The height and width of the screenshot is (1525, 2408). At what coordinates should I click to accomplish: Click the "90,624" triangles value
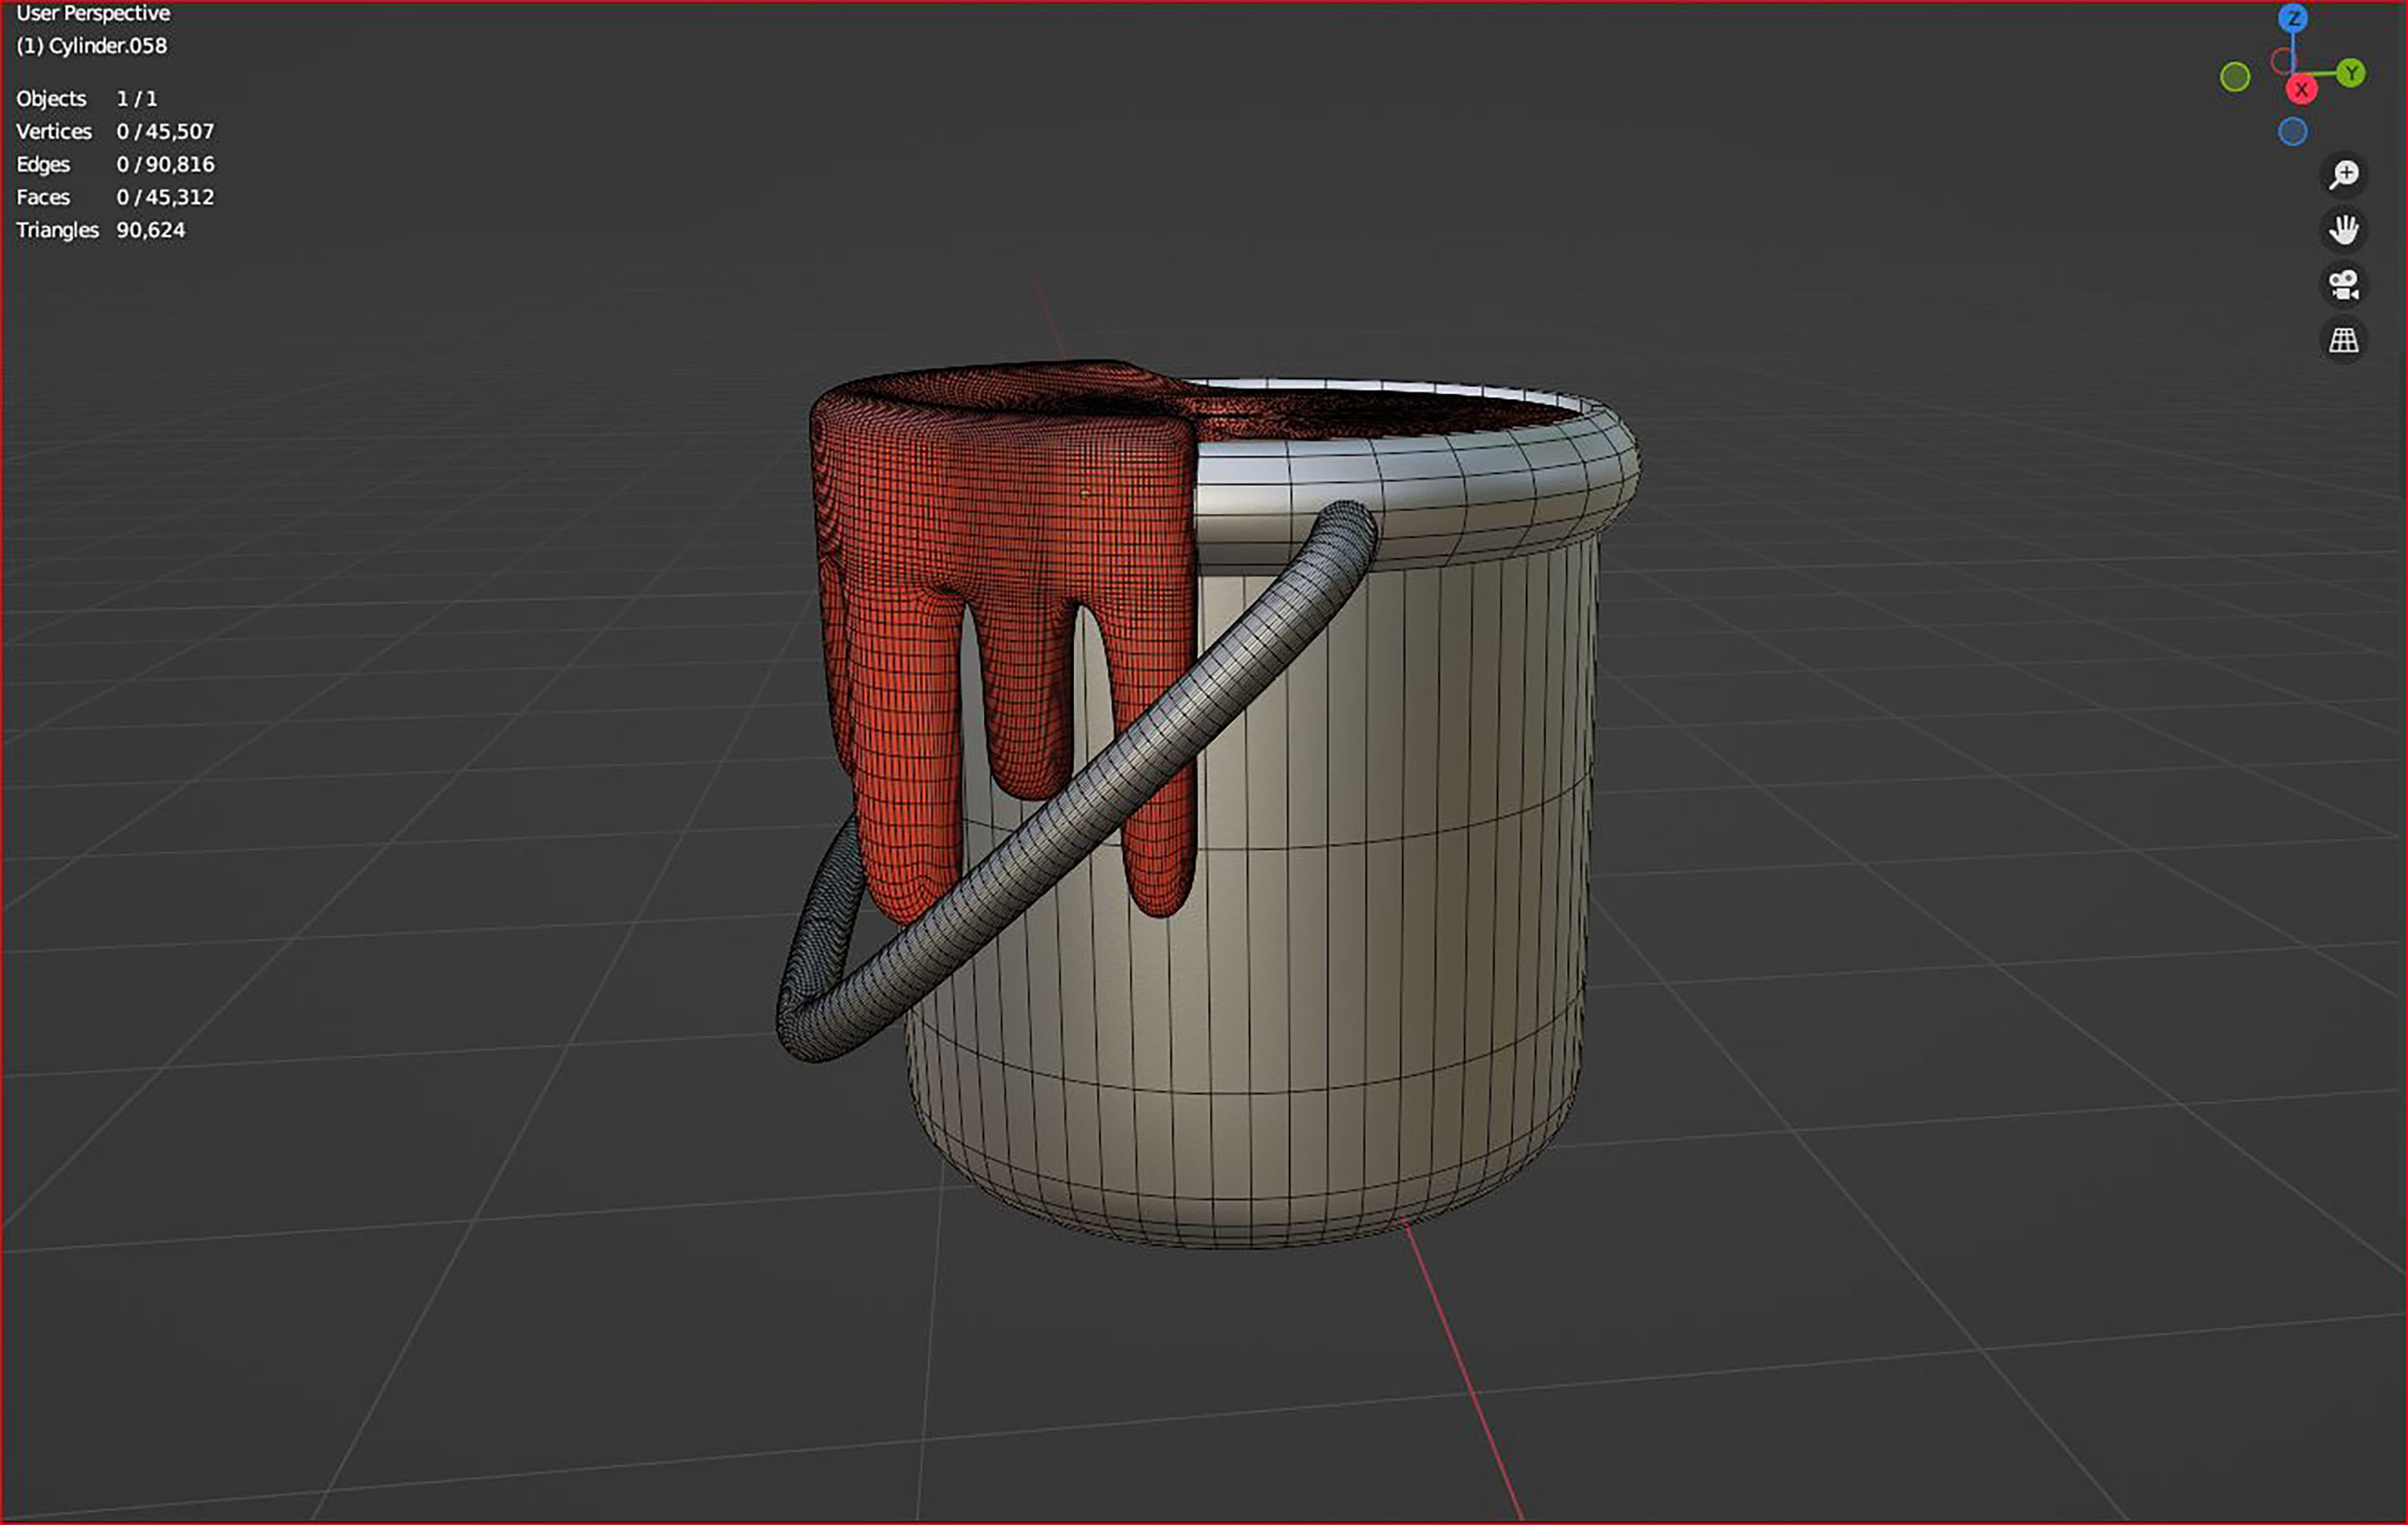tap(151, 230)
